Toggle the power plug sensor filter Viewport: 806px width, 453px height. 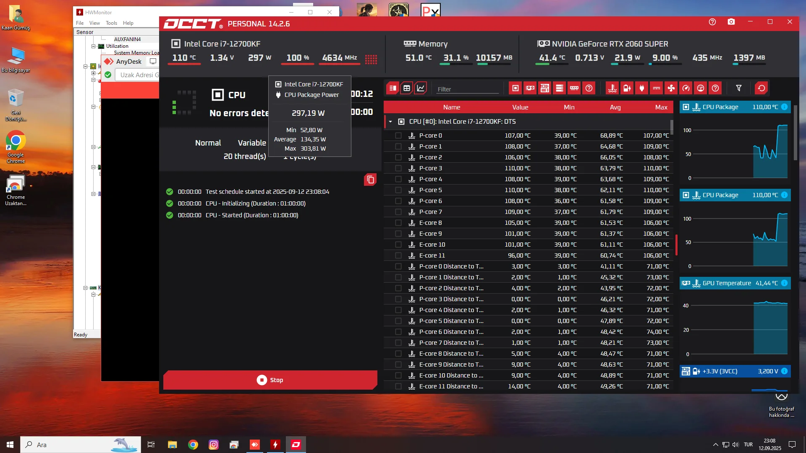pos(642,88)
